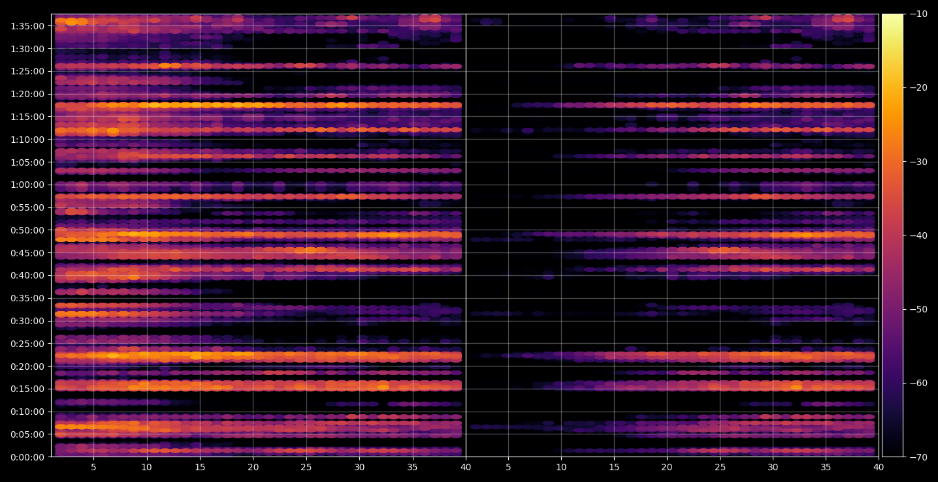Image resolution: width=938 pixels, height=482 pixels.
Task: Click the −10 colorbar scale label
Action: click(918, 14)
